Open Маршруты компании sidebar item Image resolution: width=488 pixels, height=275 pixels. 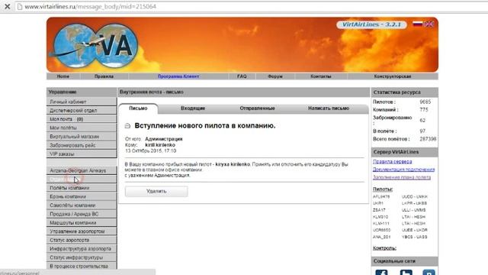[82, 223]
